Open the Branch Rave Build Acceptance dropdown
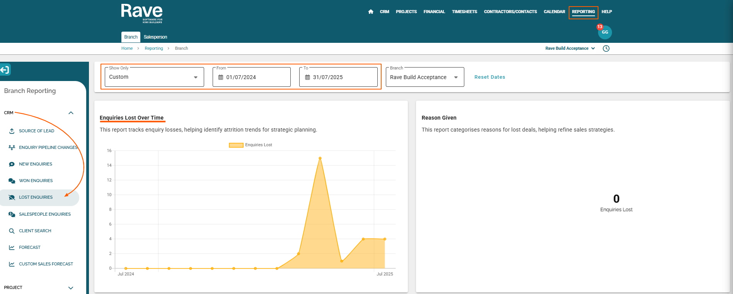The width and height of the screenshot is (733, 294). (425, 77)
